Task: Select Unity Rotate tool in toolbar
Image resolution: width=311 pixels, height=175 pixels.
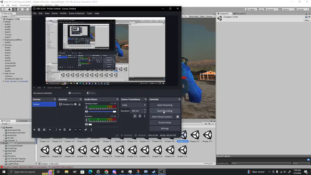Action: pos(15,9)
